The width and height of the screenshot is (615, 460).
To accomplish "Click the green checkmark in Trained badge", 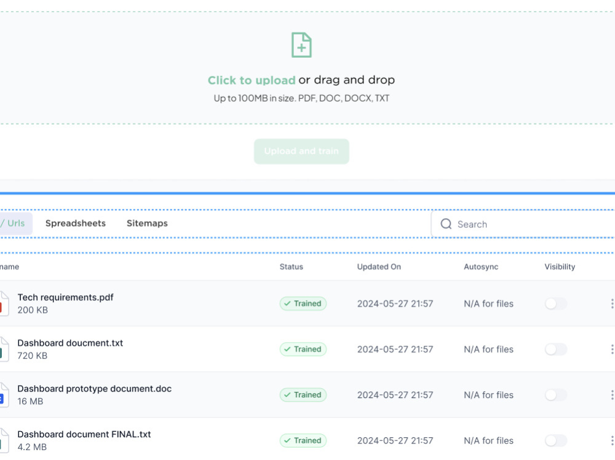I will click(287, 303).
